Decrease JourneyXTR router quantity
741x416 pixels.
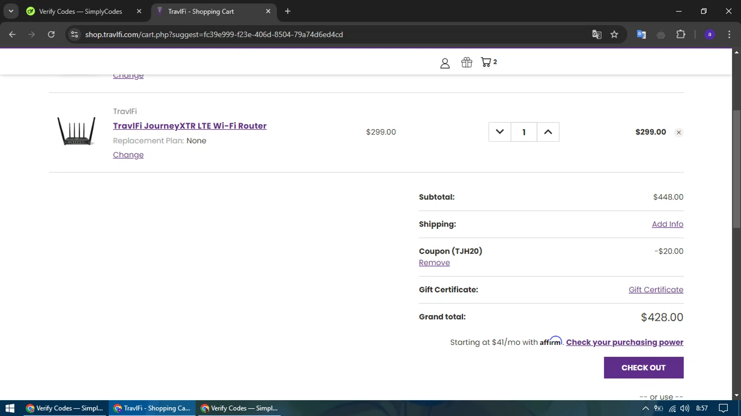click(500, 132)
